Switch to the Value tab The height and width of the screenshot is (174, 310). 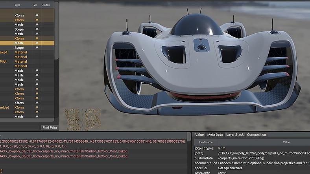pos(199,134)
